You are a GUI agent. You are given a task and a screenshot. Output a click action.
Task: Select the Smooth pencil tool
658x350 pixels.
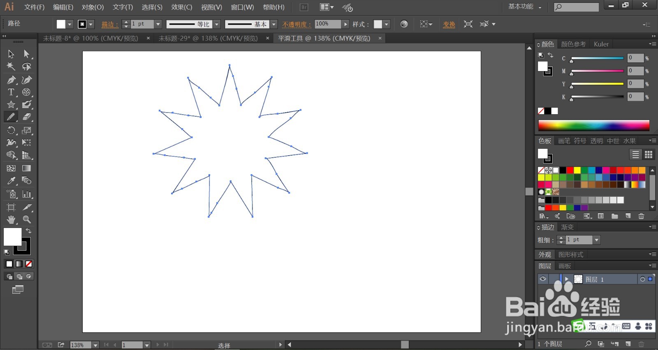(11, 117)
